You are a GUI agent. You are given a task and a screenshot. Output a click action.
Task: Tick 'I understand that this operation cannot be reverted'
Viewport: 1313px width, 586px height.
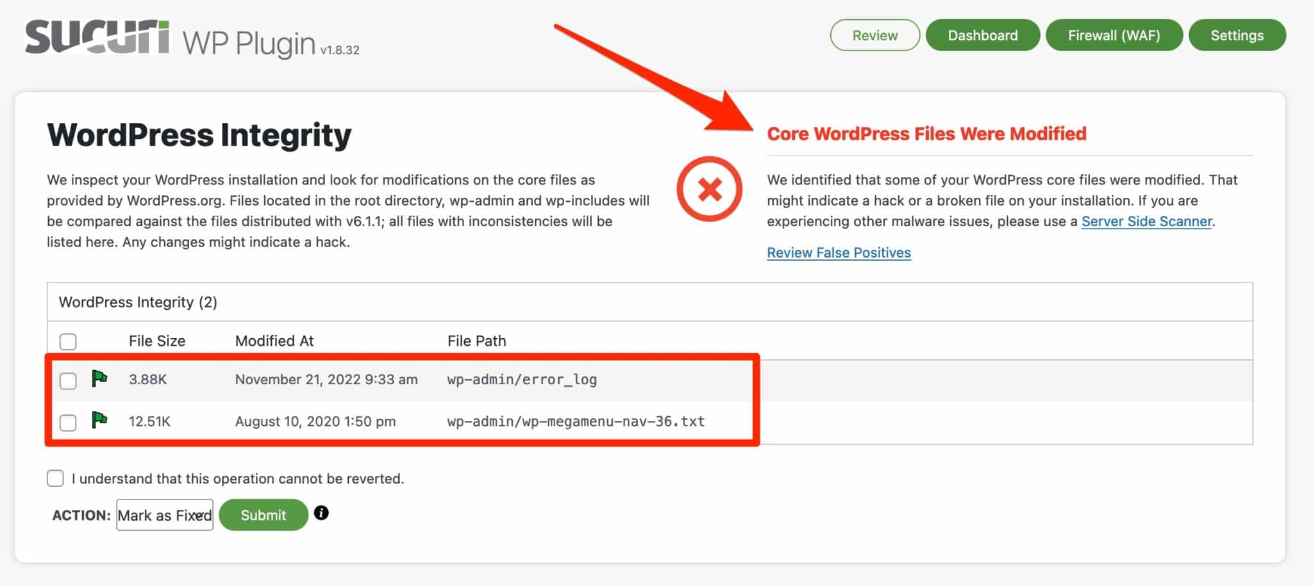click(55, 478)
